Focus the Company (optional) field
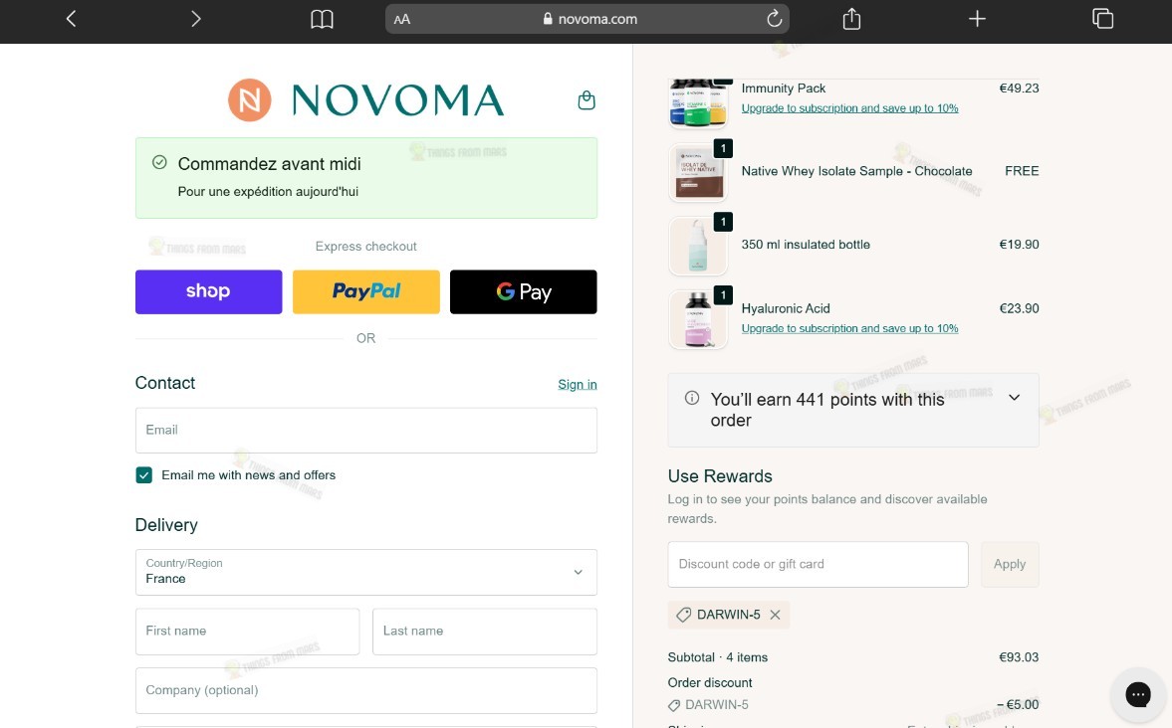 click(x=366, y=690)
